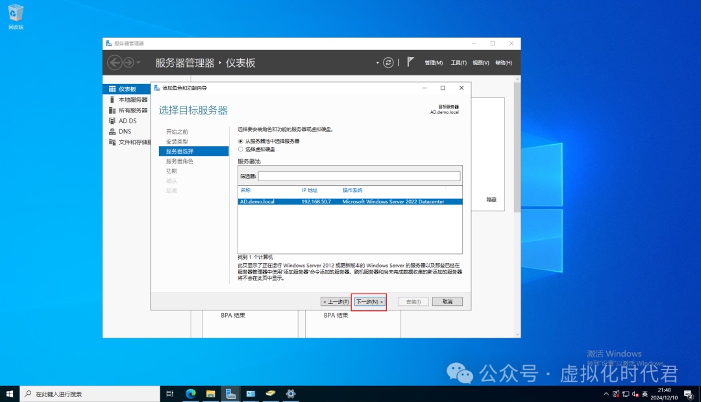This screenshot has width=701, height=402.
Task: Select the AD.demo.local server row
Action: [350, 202]
